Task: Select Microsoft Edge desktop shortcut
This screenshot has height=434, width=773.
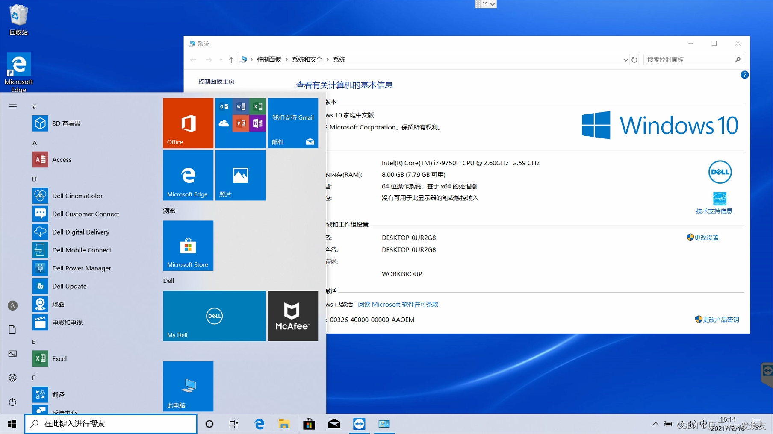Action: tap(18, 73)
